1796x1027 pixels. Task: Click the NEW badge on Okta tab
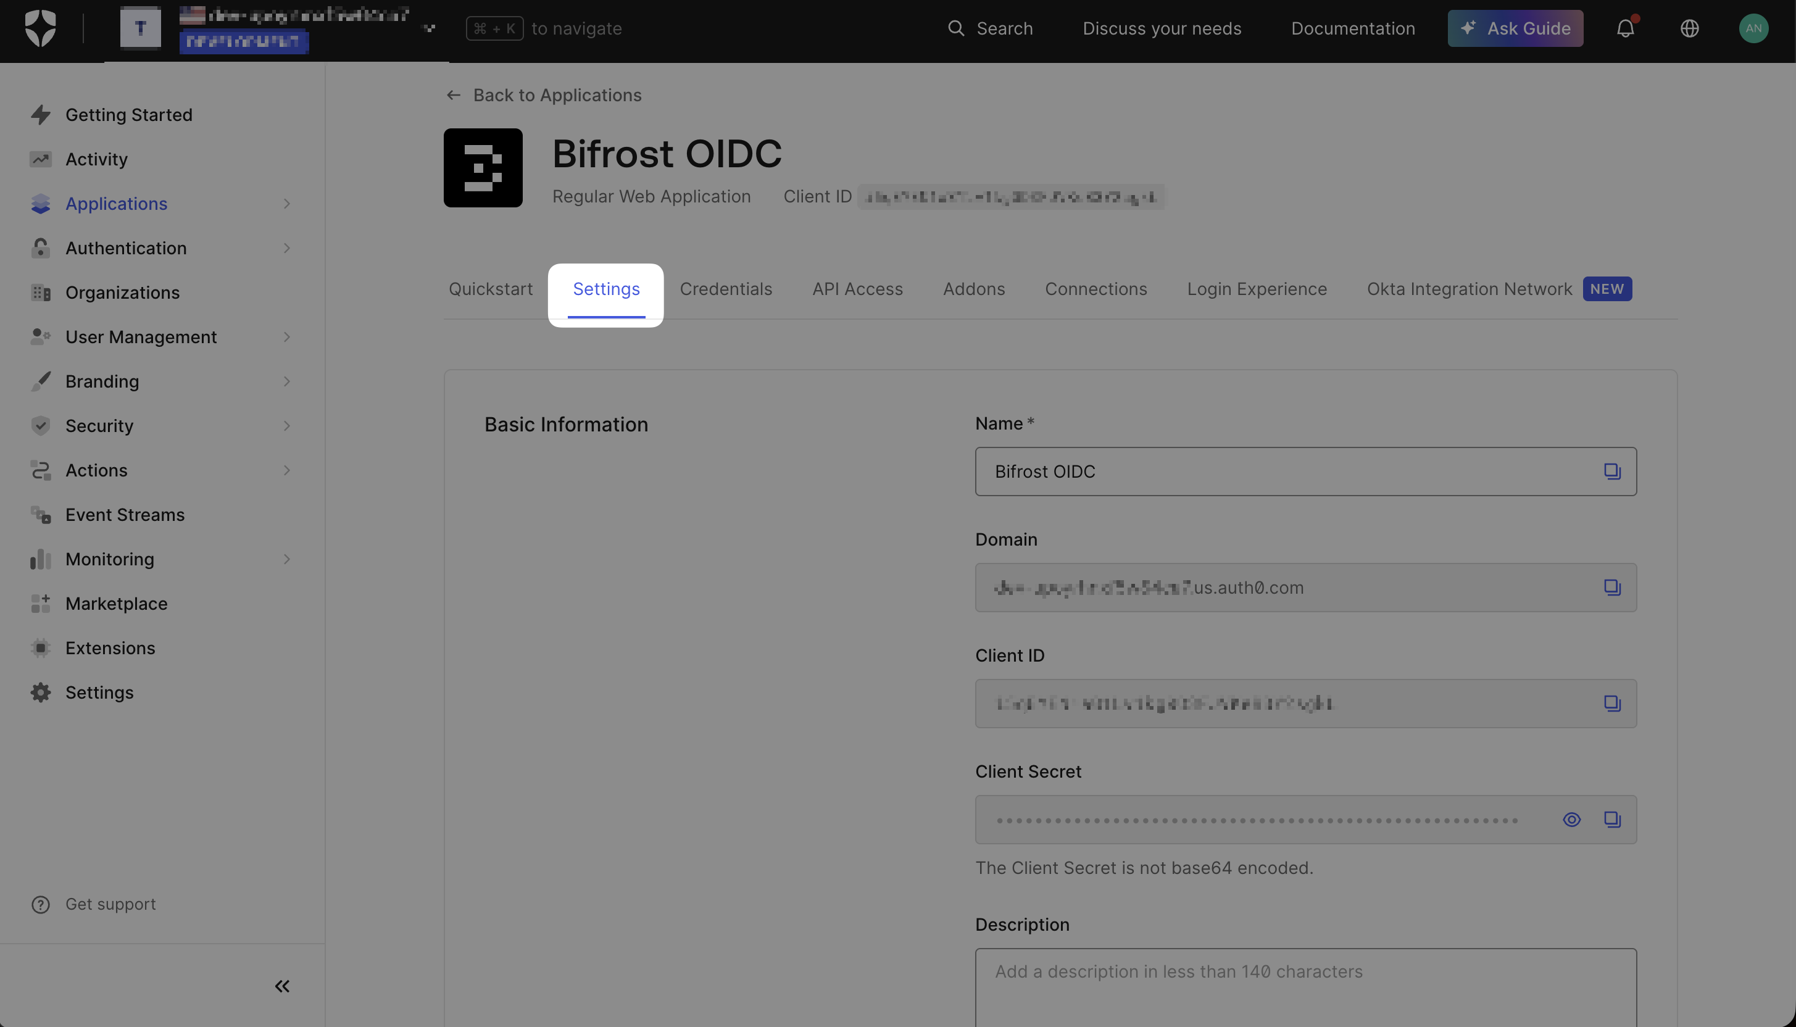pos(1607,289)
